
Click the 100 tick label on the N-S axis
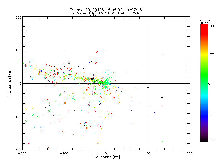pos(18,50)
